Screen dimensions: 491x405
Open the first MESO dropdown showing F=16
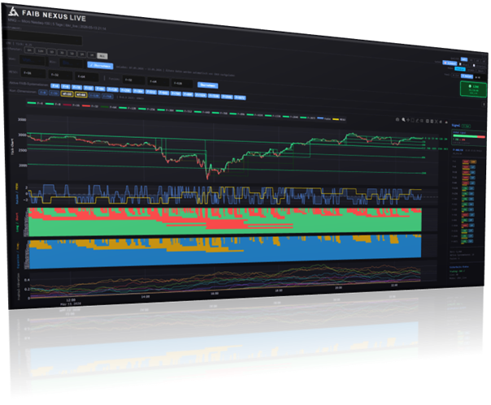33,73
